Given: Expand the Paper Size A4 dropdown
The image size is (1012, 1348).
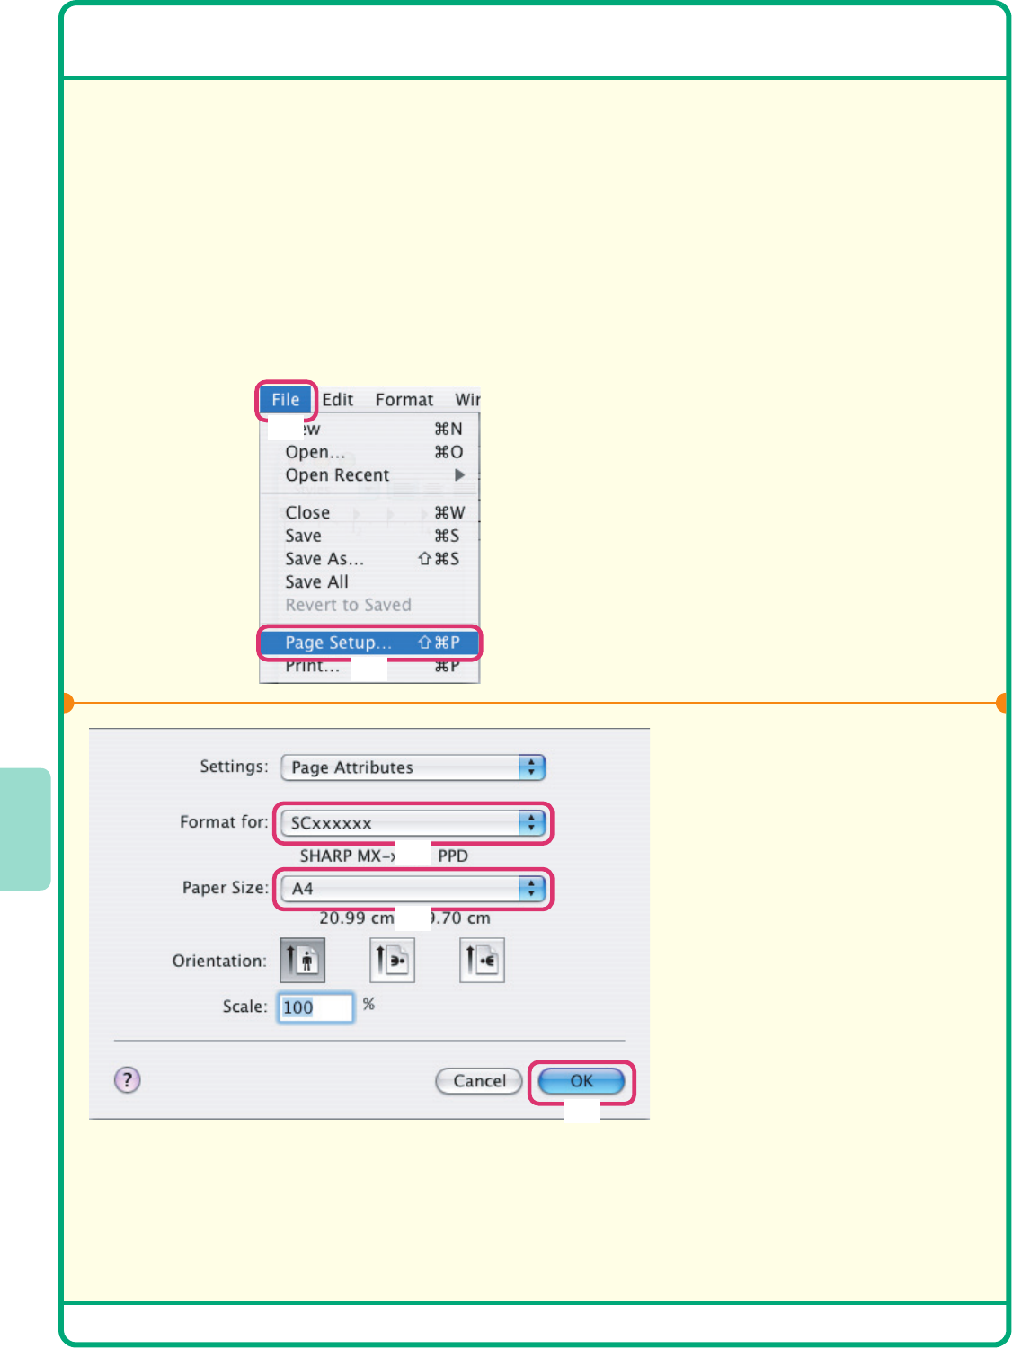Looking at the screenshot, I should tap(413, 889).
